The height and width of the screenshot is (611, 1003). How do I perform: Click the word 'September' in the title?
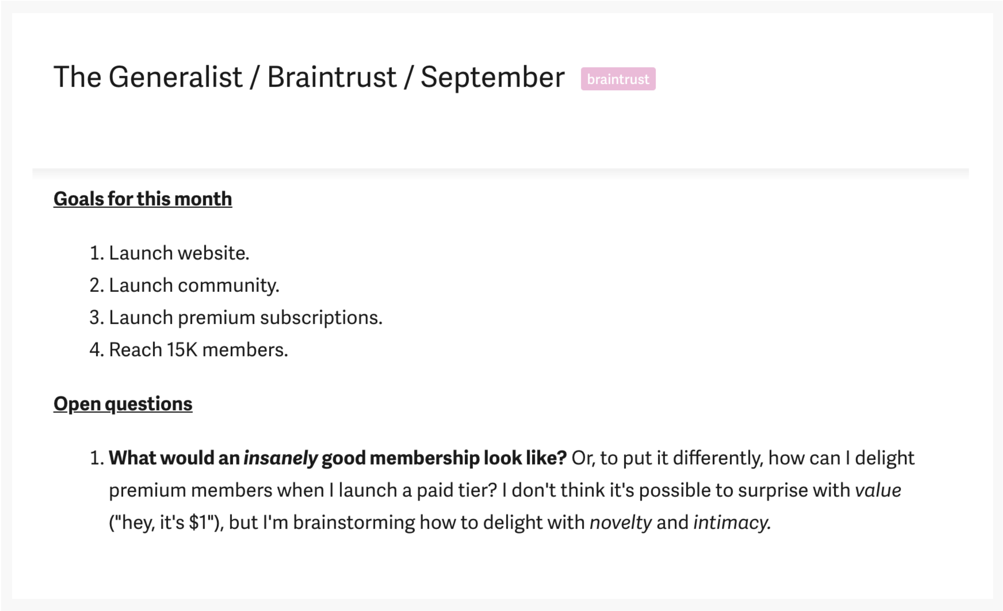(493, 78)
